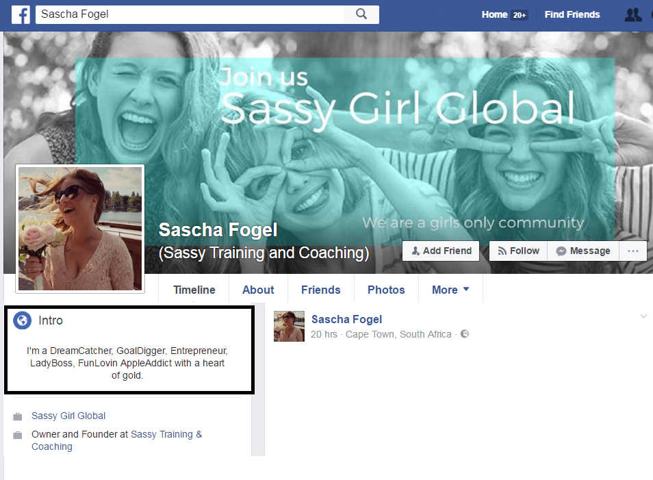The height and width of the screenshot is (480, 653).
Task: Switch to the Timeline tab
Action: point(194,290)
